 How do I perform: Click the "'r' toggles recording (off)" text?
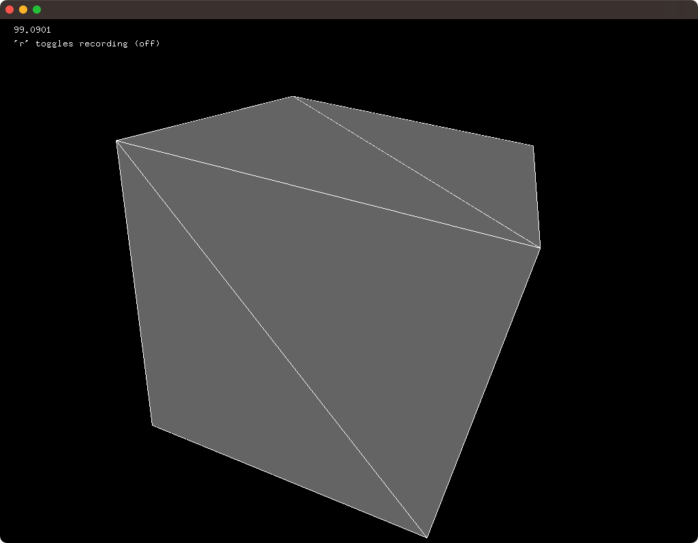pos(87,44)
